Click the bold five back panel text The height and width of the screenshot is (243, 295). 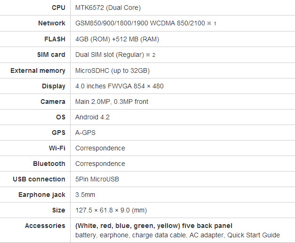[x=154, y=226]
